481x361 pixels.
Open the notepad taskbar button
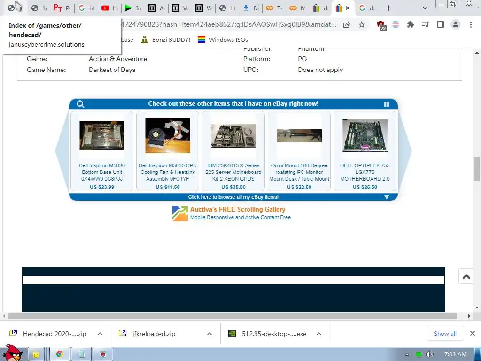pyautogui.click(x=82, y=354)
